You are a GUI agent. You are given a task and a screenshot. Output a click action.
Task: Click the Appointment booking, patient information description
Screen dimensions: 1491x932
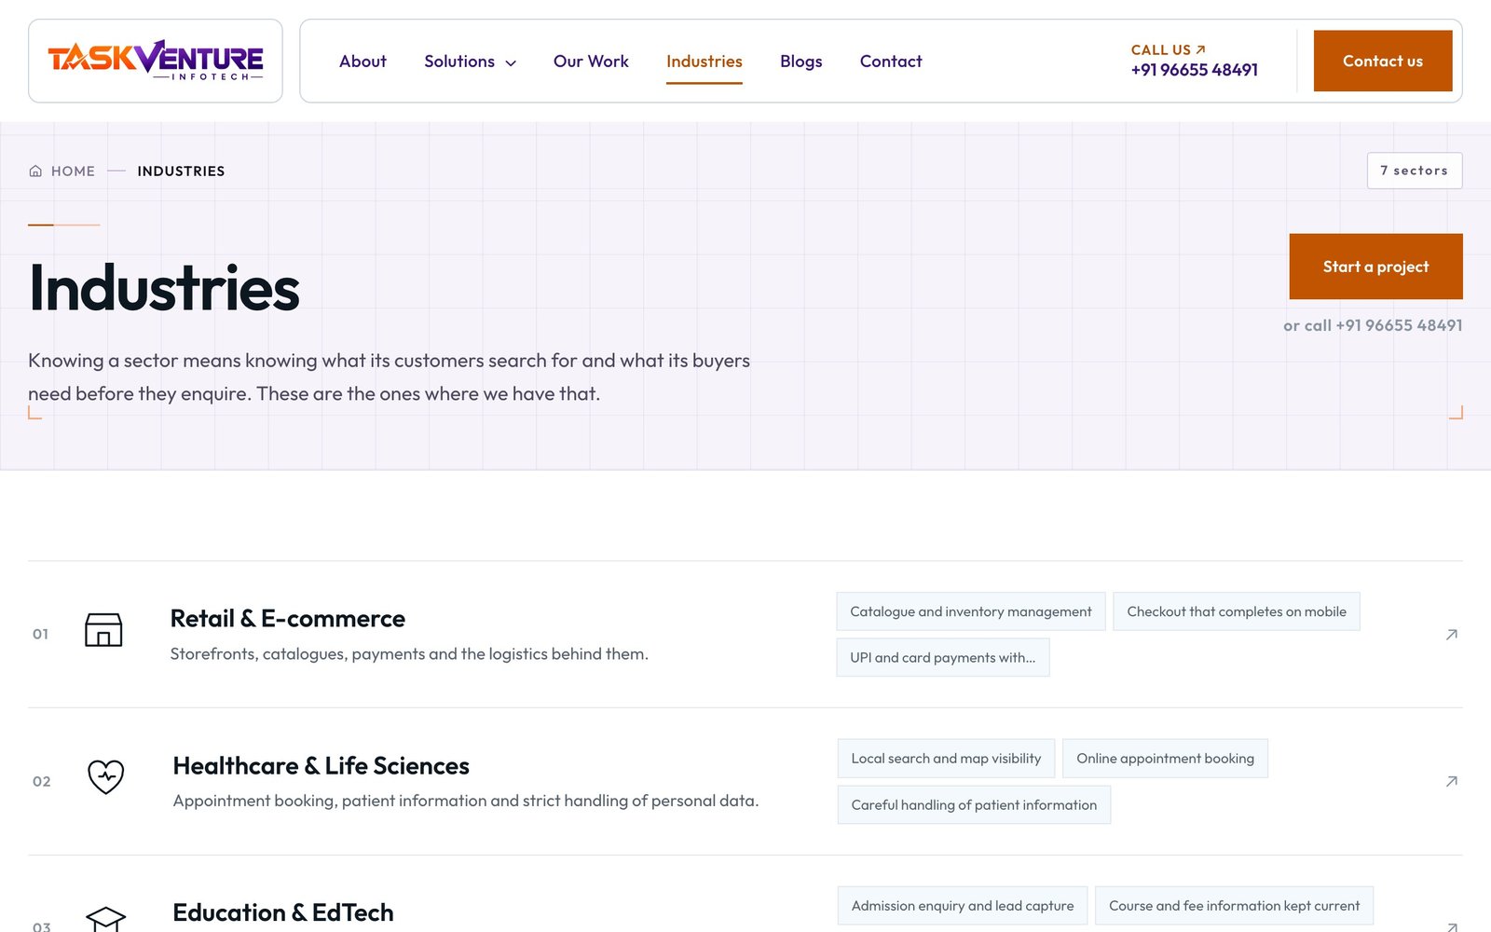coord(466,801)
